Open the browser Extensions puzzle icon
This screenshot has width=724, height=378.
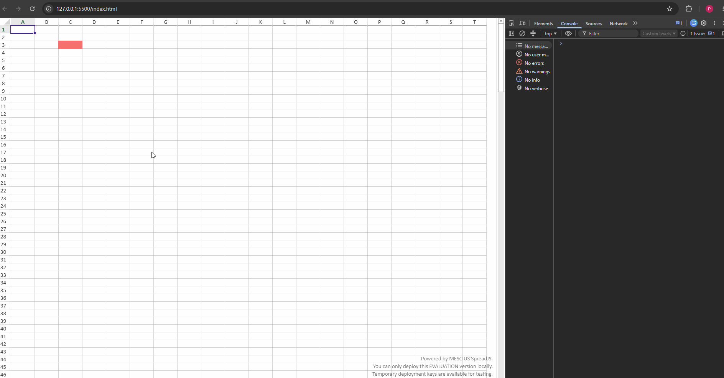pos(689,9)
